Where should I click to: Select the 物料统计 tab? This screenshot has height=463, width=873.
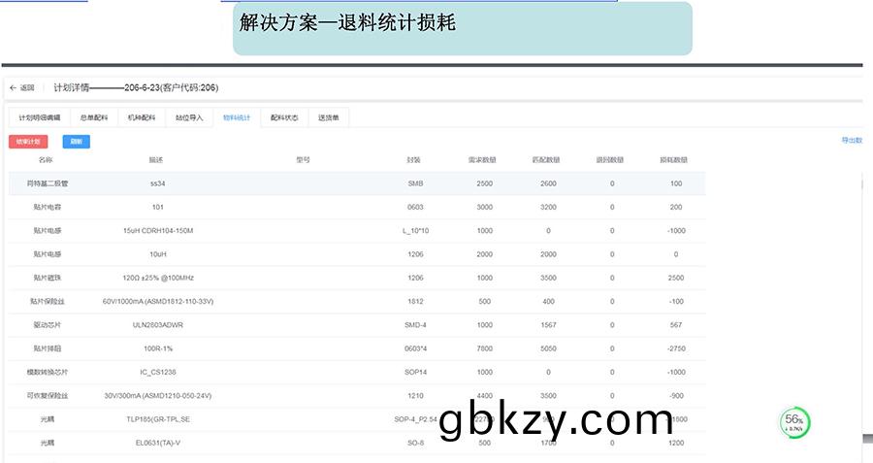[x=237, y=117]
